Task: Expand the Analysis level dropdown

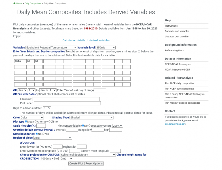Action: pyautogui.click(x=105, y=48)
